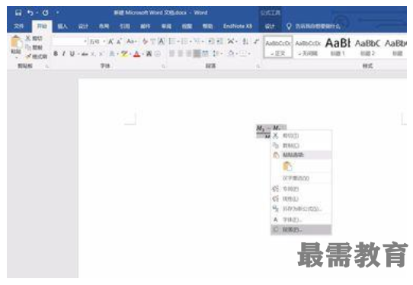This screenshot has height=285, width=413.
Task: Open the Equation Tools Design (设计) tab
Action: pyautogui.click(x=270, y=27)
